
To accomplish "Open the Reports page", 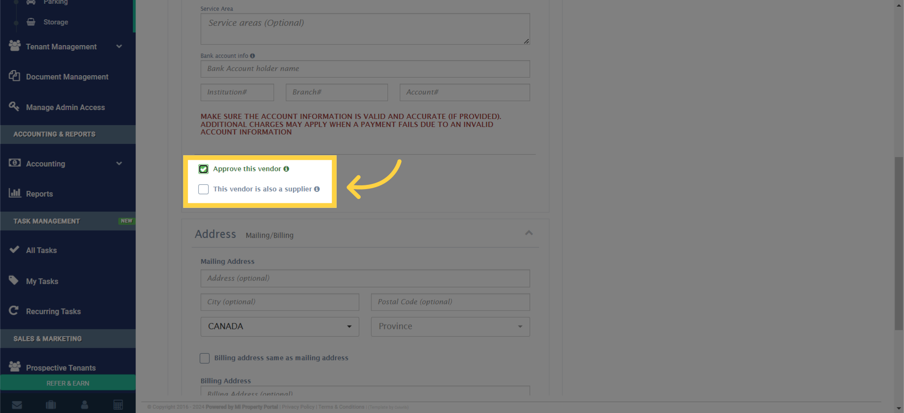I will pyautogui.click(x=40, y=194).
